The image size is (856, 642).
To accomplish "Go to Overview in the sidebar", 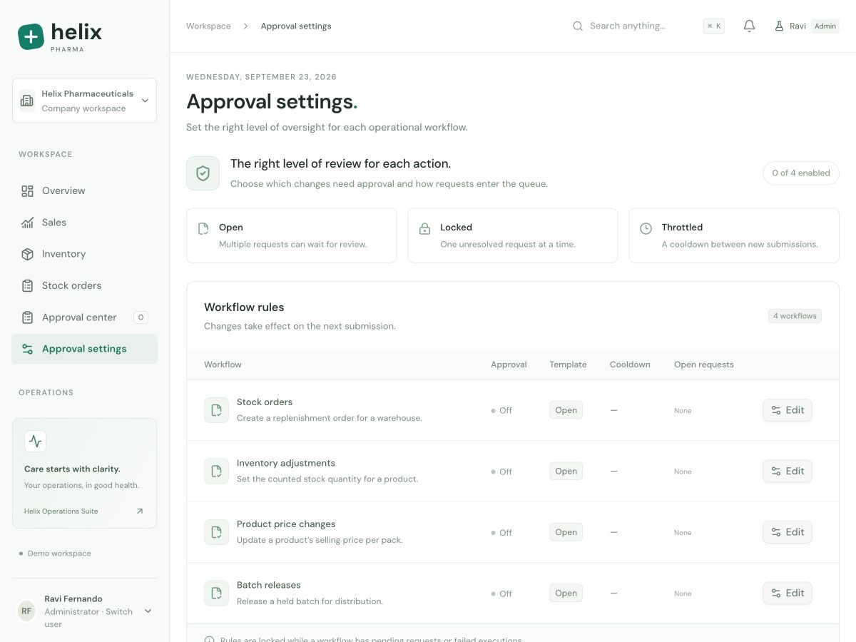I will [x=84, y=190].
